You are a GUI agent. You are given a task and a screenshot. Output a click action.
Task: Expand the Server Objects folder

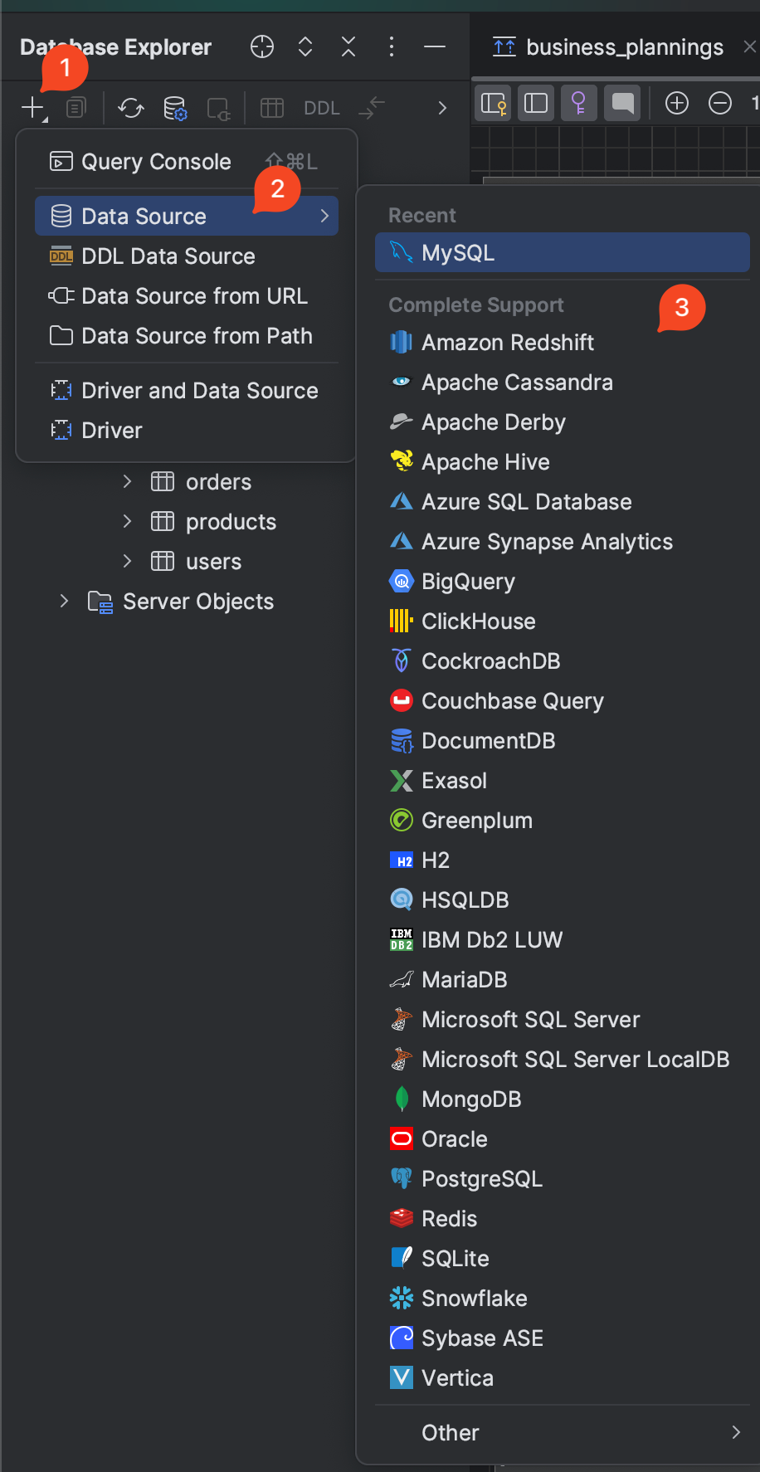(x=64, y=601)
